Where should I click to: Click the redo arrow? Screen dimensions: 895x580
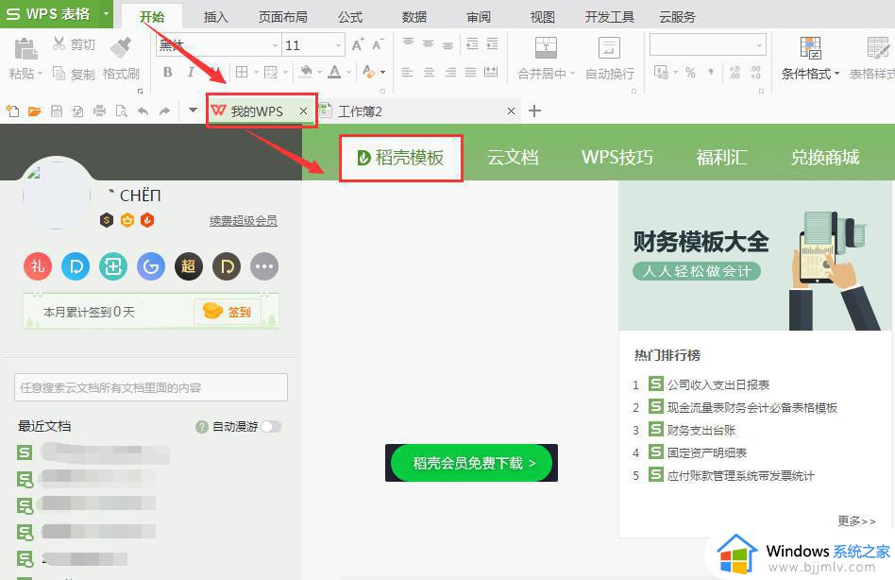coord(165,111)
